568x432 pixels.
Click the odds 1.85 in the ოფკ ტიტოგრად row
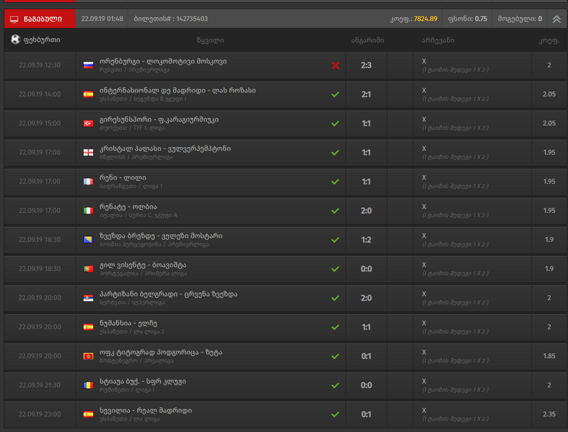(549, 357)
